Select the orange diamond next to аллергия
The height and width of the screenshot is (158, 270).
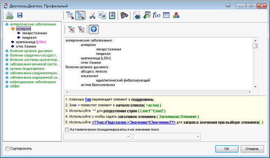13,29
